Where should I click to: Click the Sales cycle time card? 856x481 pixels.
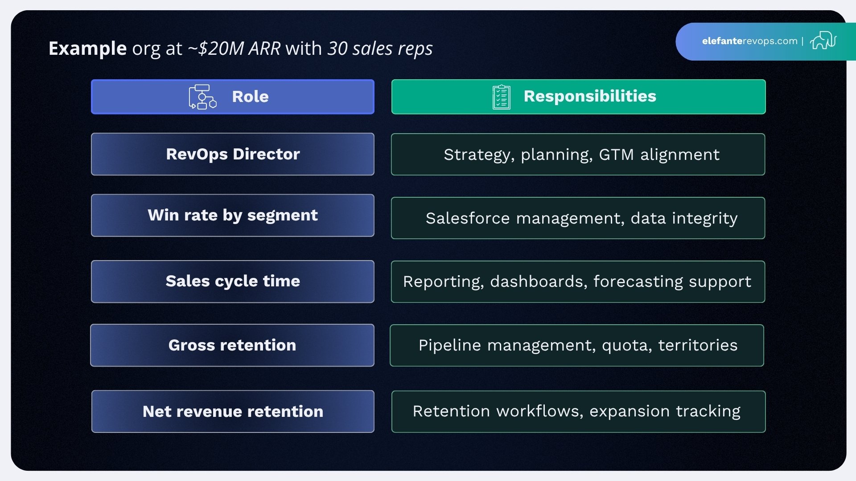pos(232,281)
